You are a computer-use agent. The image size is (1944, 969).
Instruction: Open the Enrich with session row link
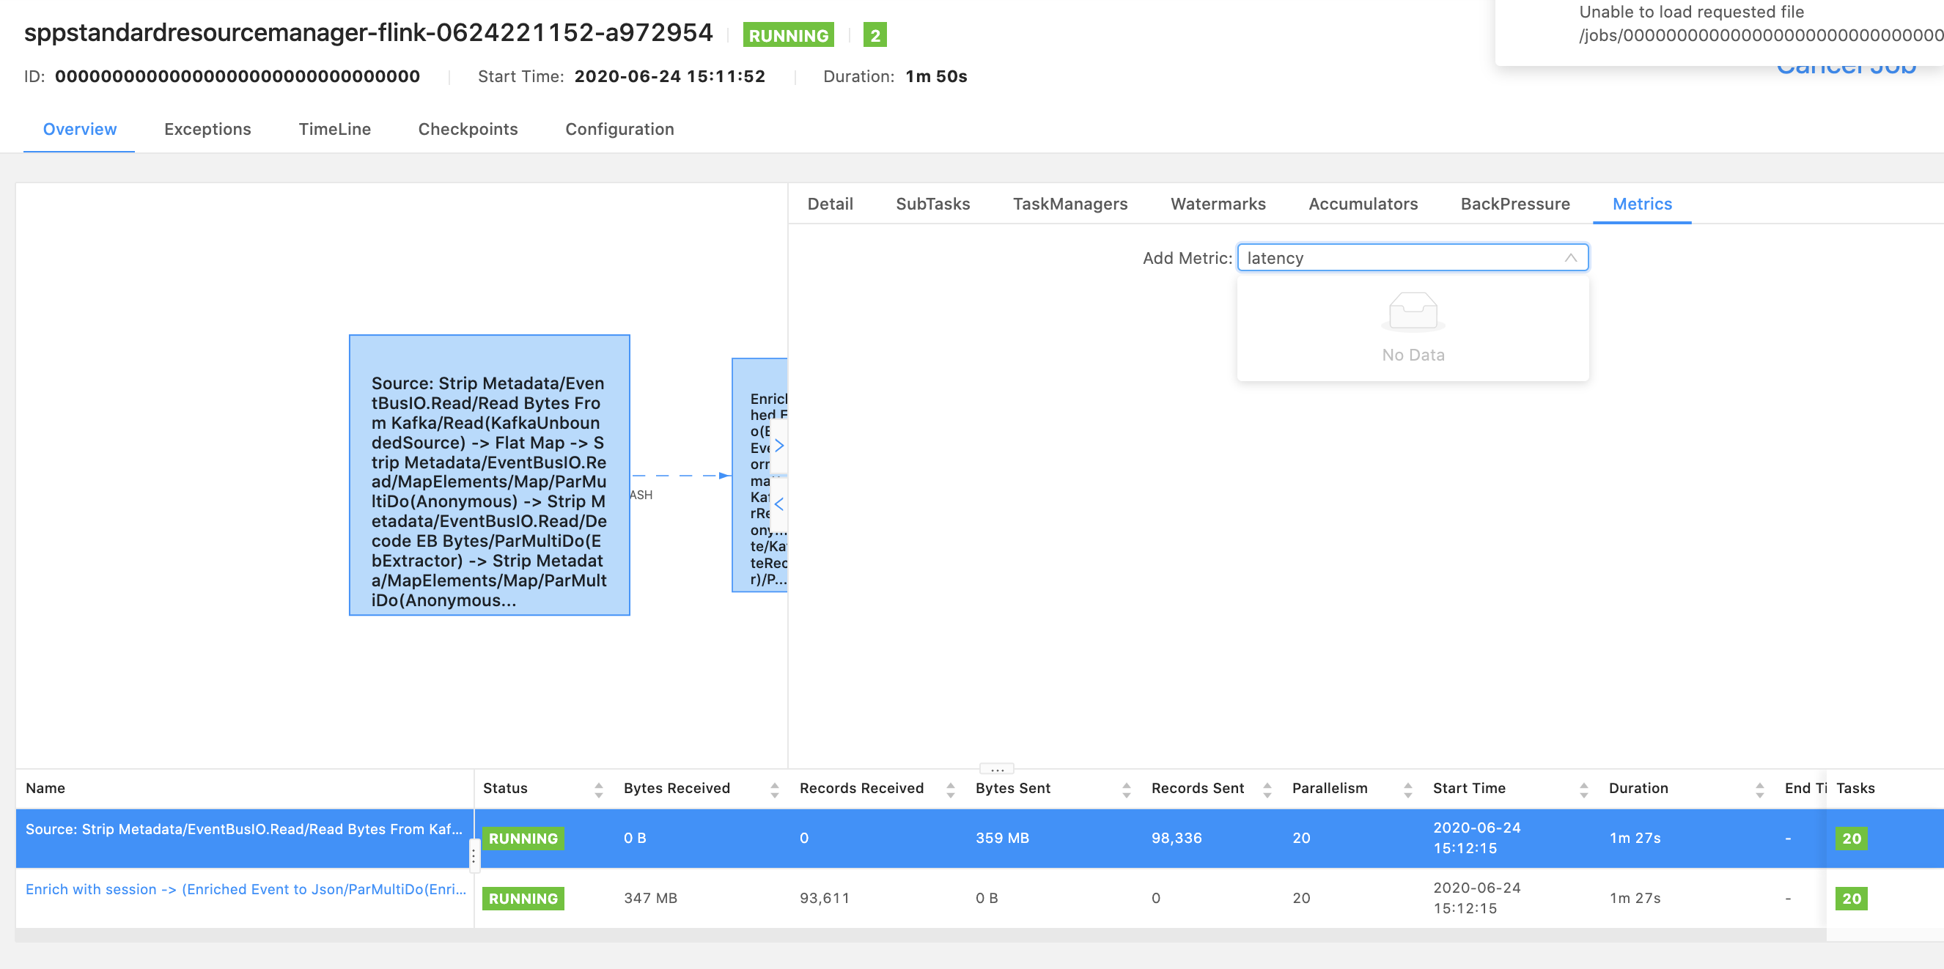click(x=246, y=889)
